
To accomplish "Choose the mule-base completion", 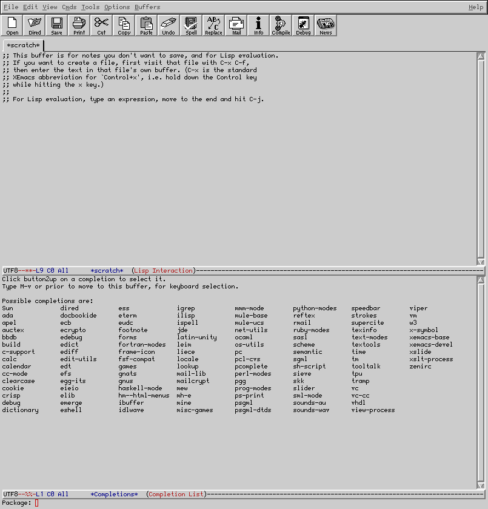I will tap(251, 315).
